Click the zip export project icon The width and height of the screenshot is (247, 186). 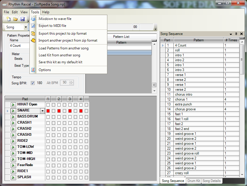[x=33, y=34]
